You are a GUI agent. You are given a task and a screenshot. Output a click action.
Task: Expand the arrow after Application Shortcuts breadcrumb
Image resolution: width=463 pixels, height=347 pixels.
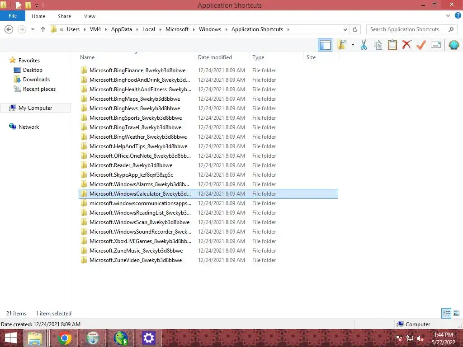tap(288, 29)
